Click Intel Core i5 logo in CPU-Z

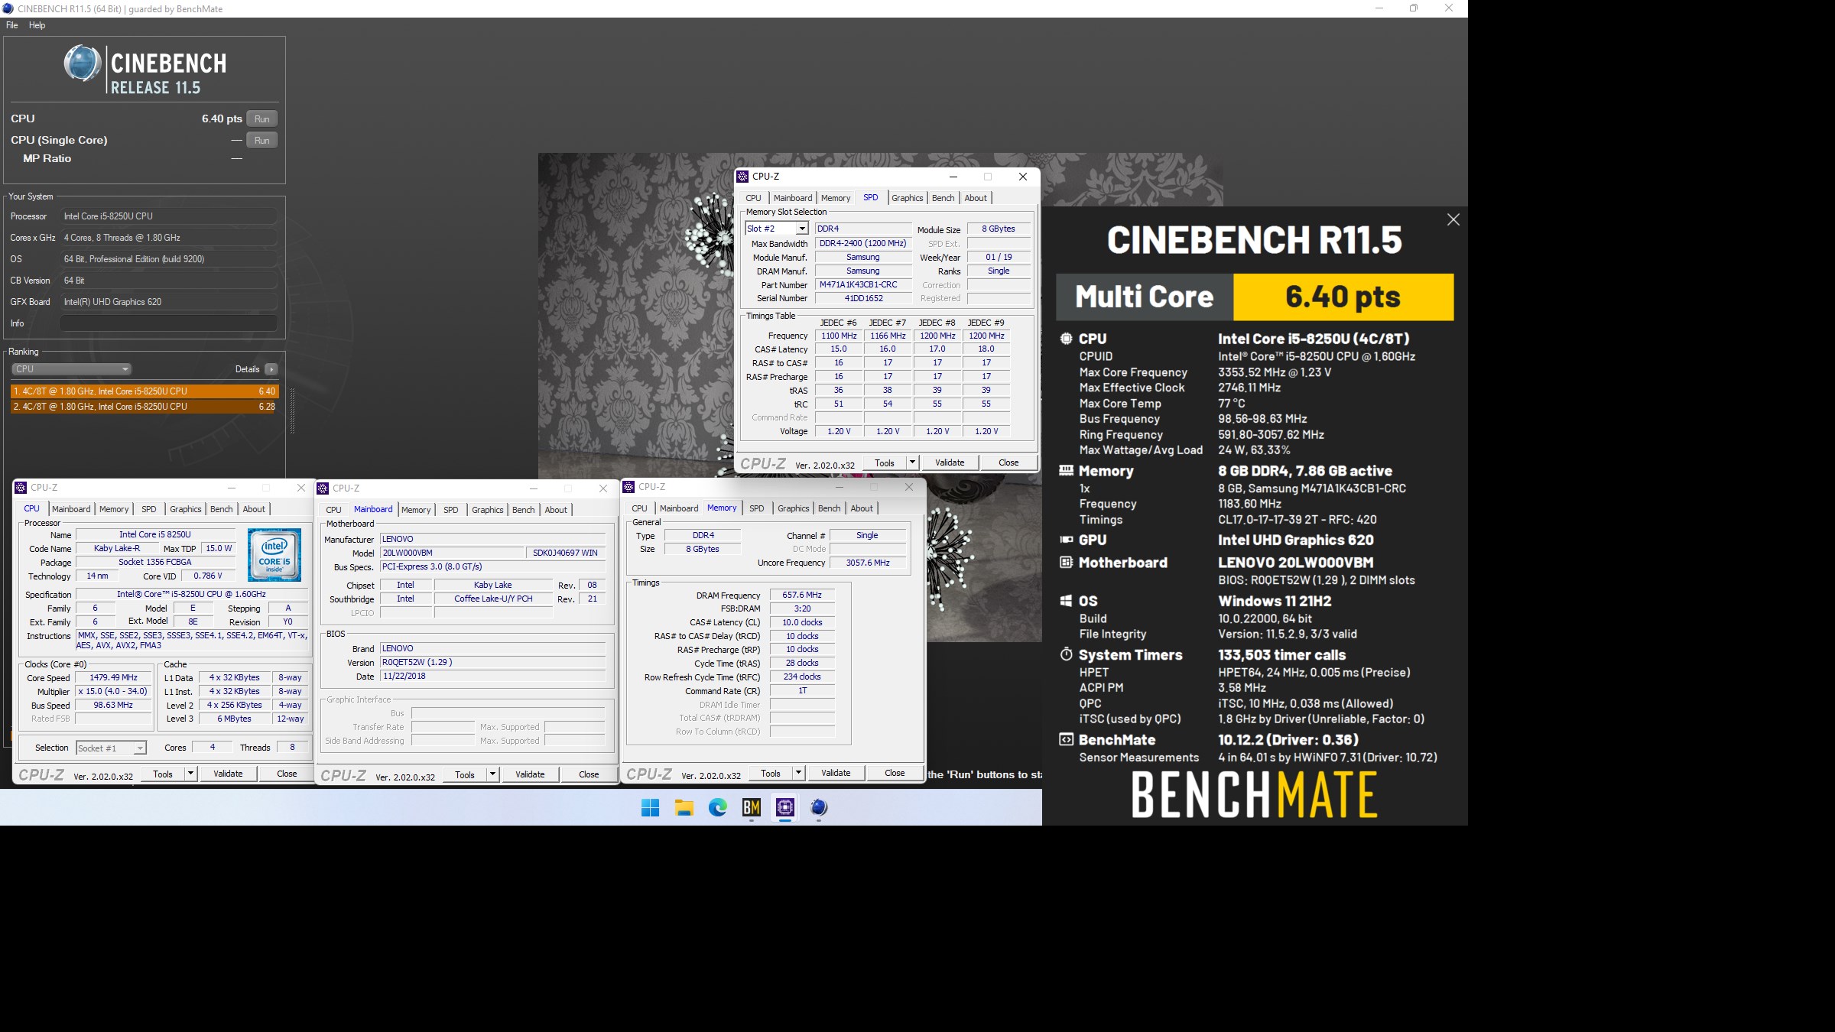point(274,555)
